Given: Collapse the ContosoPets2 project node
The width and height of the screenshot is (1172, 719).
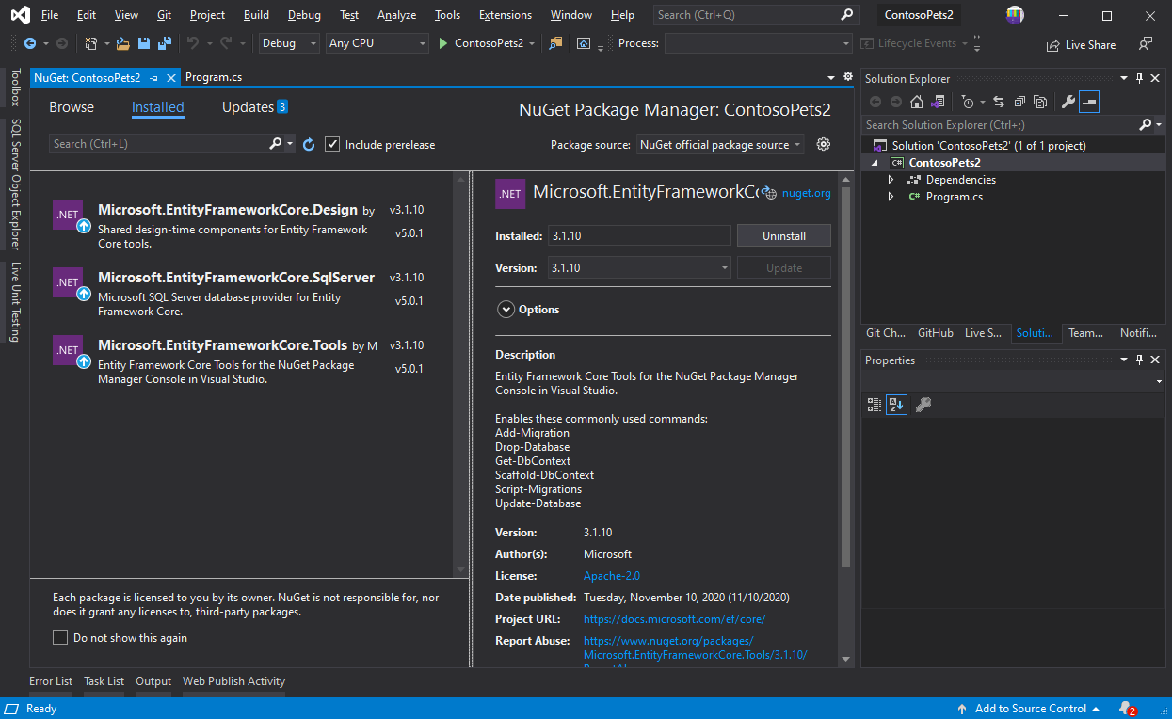Looking at the screenshot, I should coord(875,163).
